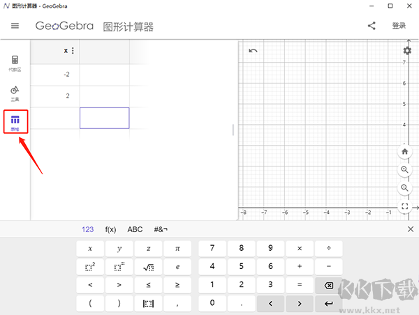Image resolution: width=419 pixels, height=315 pixels.
Task: Move cursor left with arrow key
Action: 270,304
